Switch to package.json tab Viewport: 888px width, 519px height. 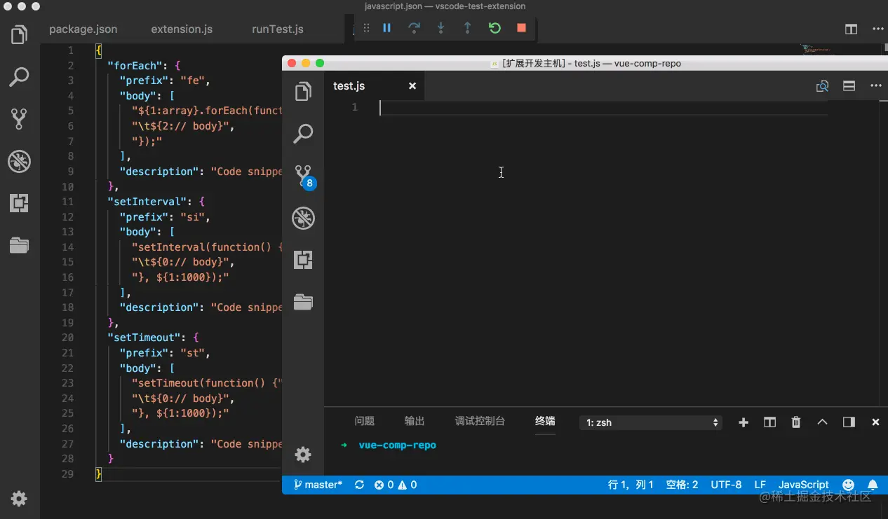point(83,29)
